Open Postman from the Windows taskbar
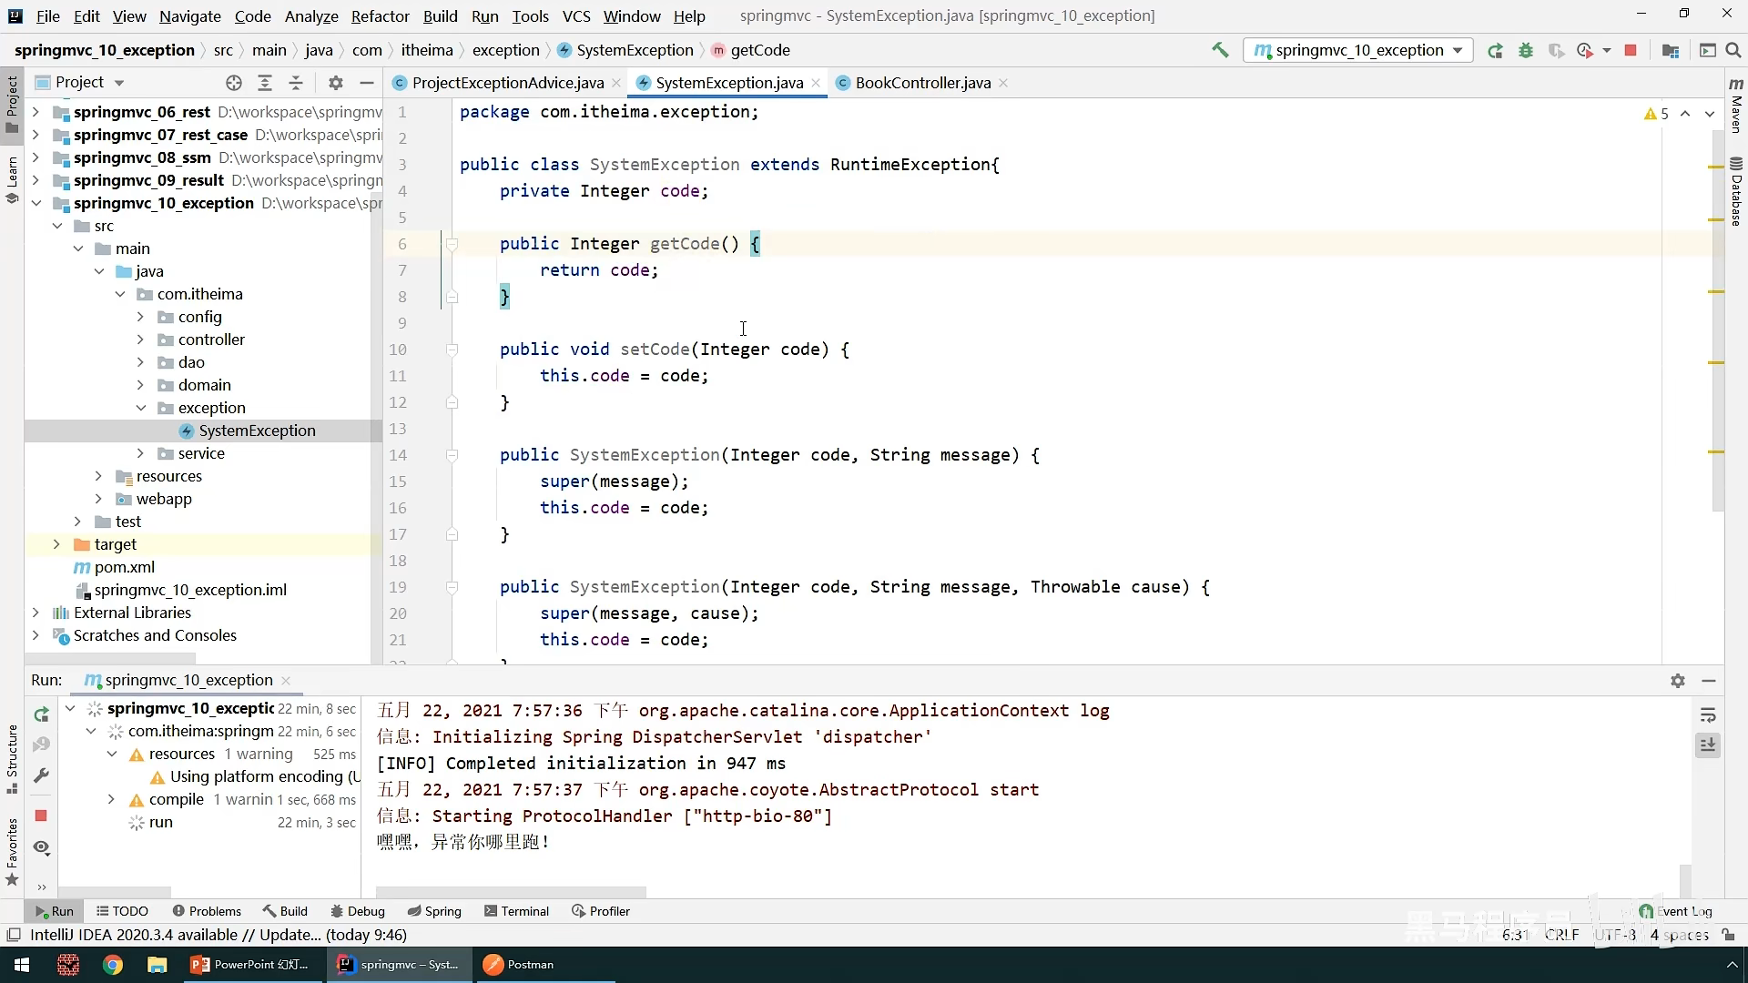Image resolution: width=1748 pixels, height=983 pixels. [518, 965]
